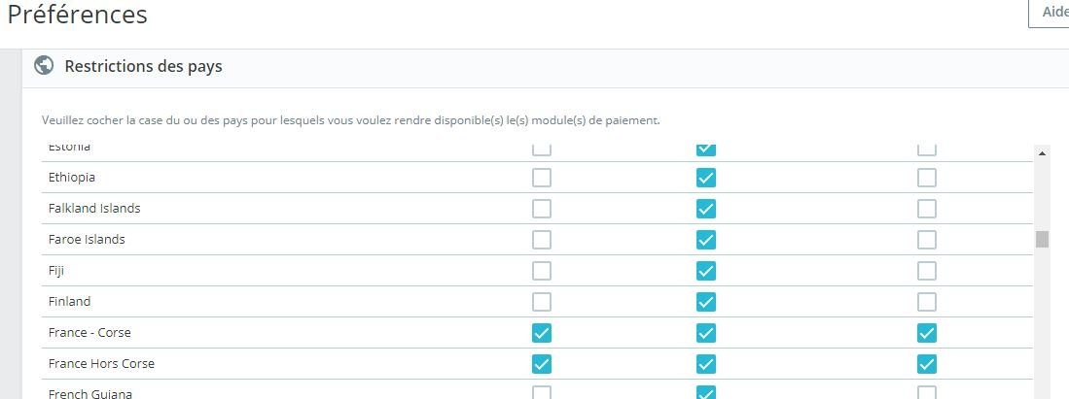Uncheck France - Corse first column checkbox
This screenshot has height=399, width=1069.
[542, 333]
